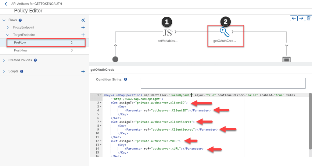Expand the Created Policies section
Screen dimensions: 312x166
pos(4,60)
